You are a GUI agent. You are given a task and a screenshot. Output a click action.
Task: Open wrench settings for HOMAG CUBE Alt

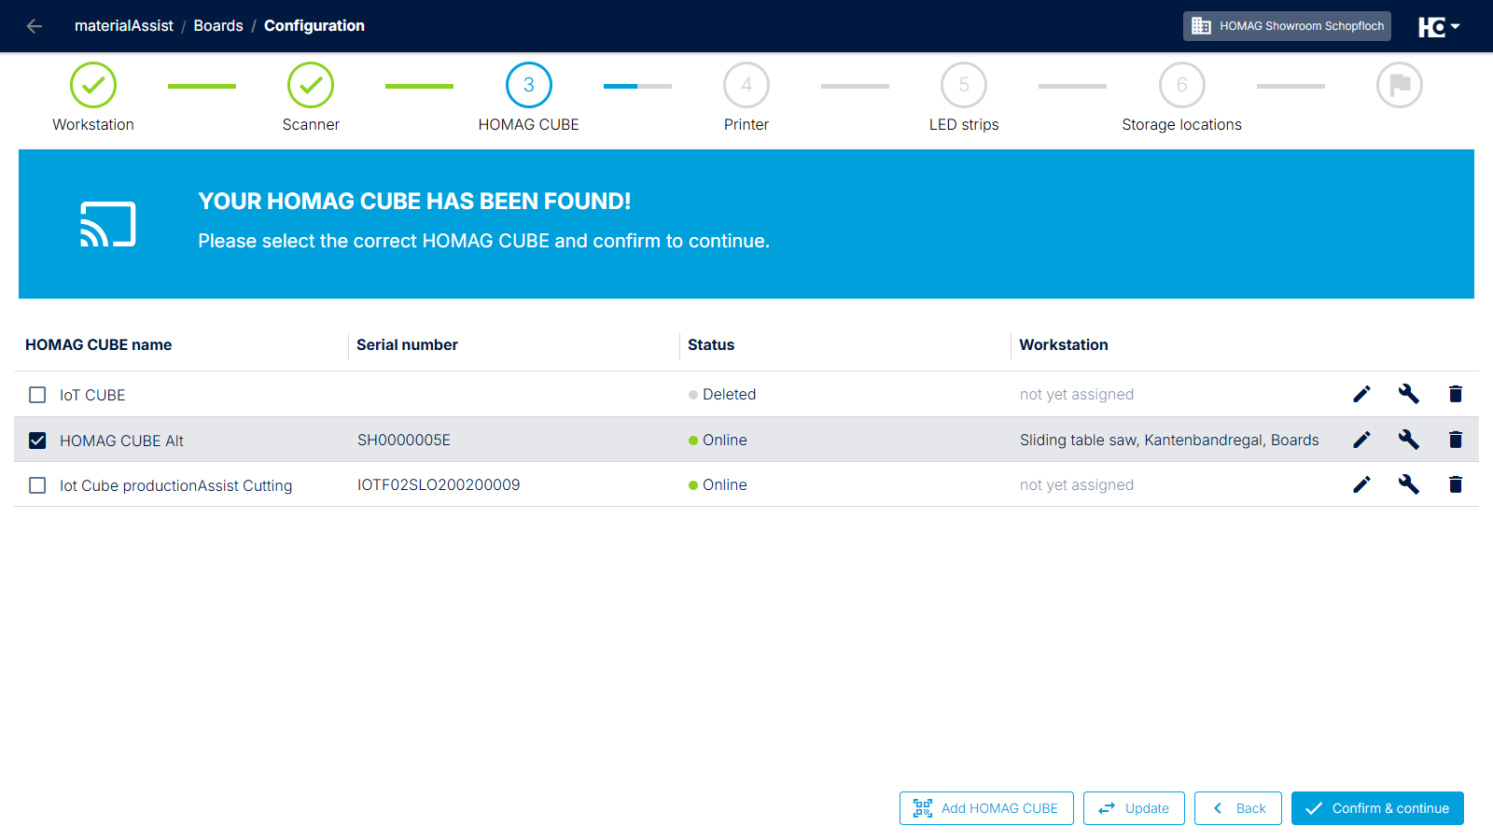(1409, 440)
